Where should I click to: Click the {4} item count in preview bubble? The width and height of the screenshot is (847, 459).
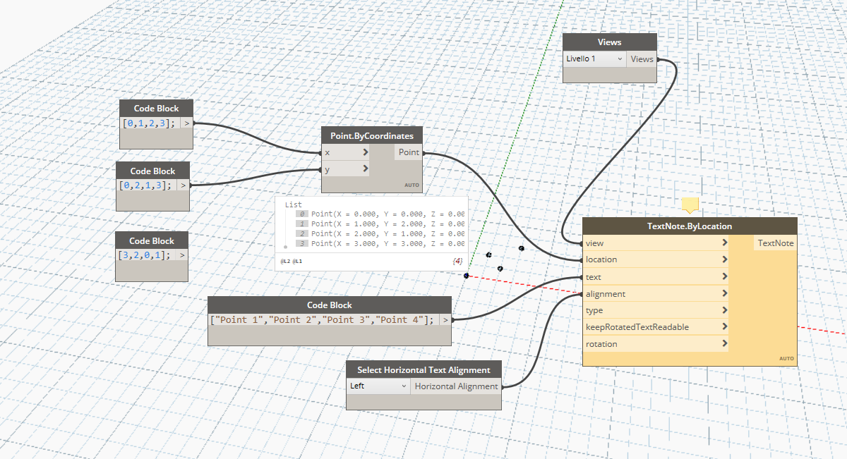click(x=457, y=262)
